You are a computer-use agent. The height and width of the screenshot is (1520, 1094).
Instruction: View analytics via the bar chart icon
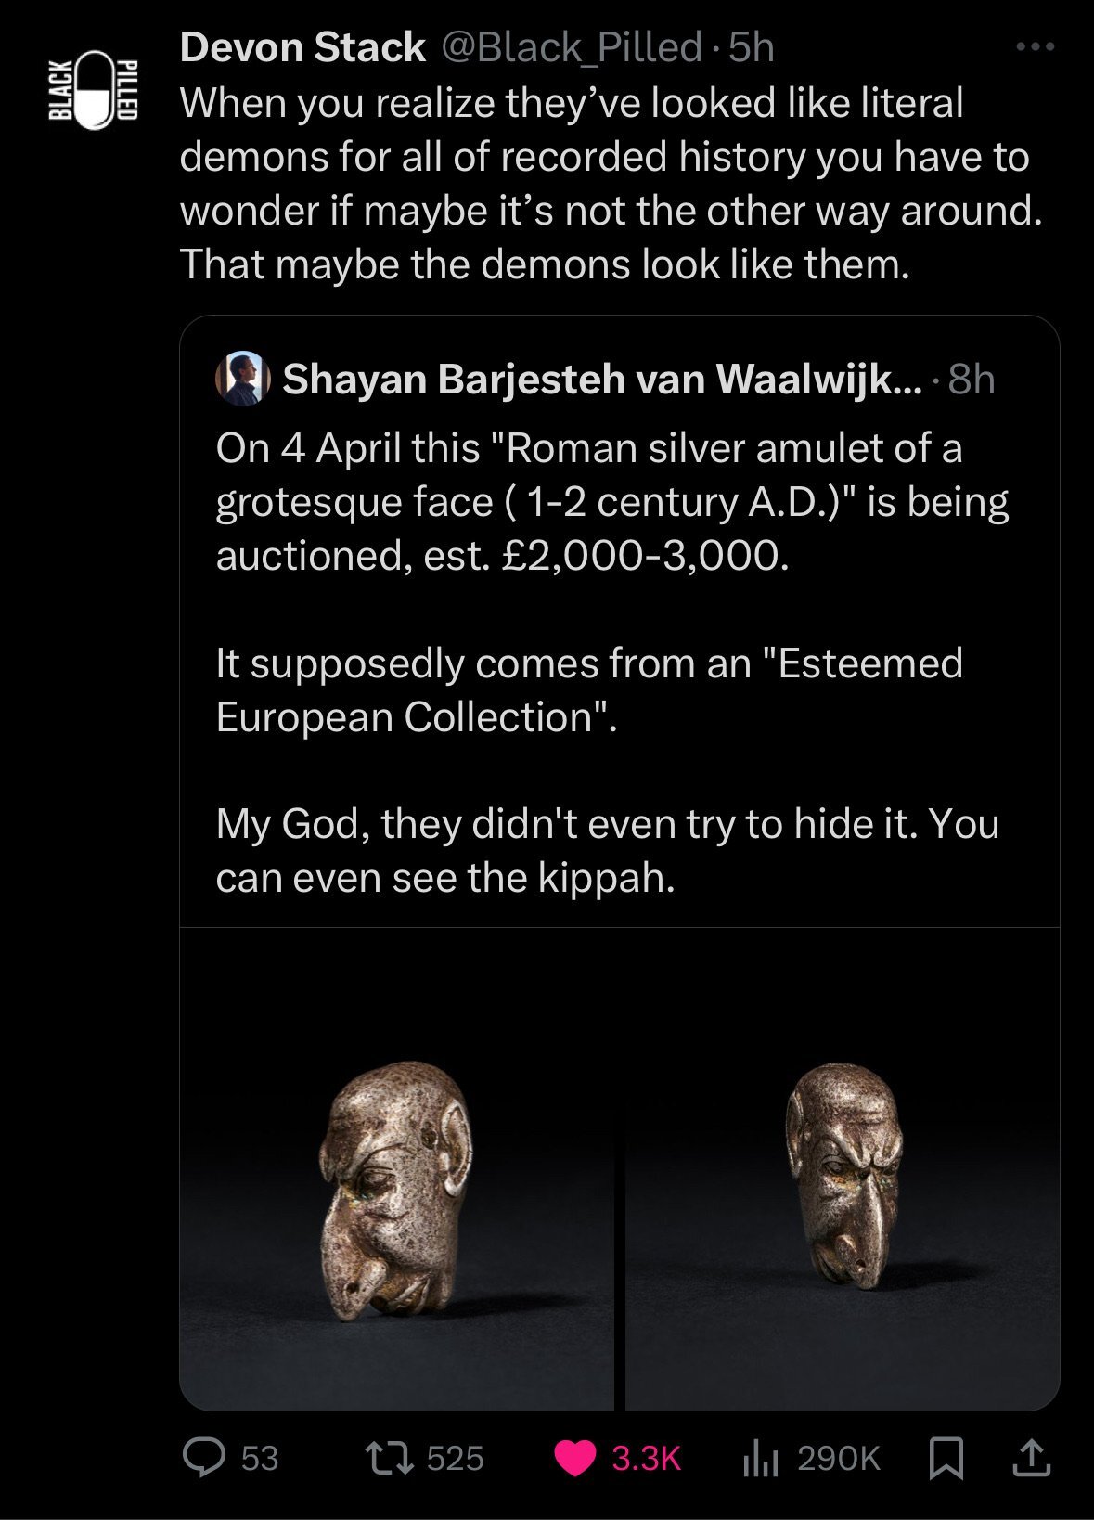point(759,1458)
